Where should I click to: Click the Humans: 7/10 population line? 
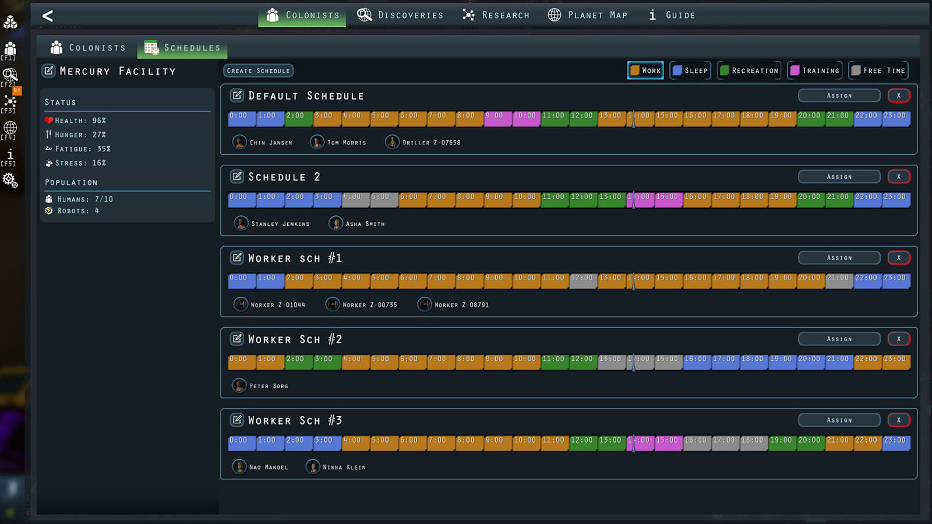click(79, 199)
